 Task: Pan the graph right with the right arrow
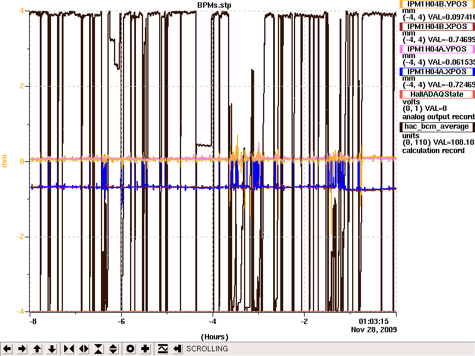[22, 349]
